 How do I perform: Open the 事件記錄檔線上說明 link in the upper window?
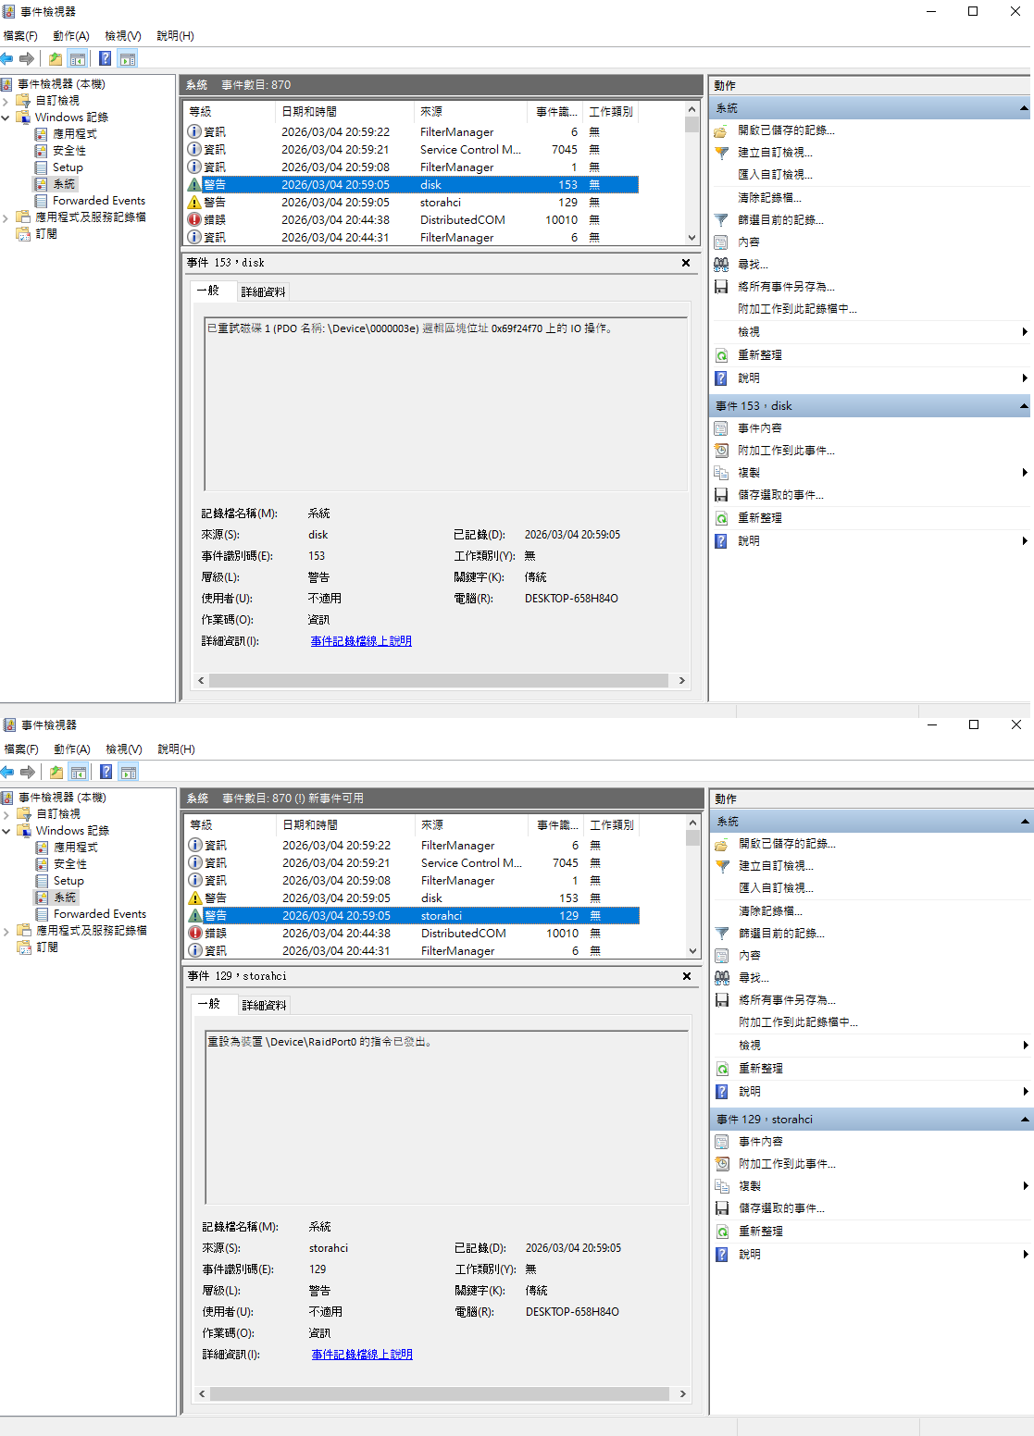pyautogui.click(x=361, y=641)
